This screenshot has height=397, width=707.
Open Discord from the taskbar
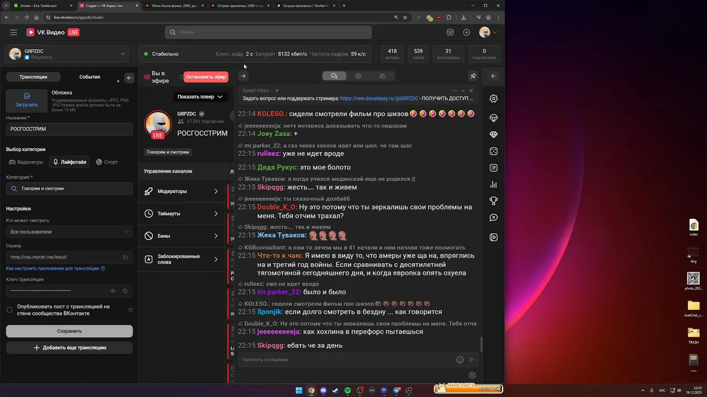pyautogui.click(x=323, y=390)
